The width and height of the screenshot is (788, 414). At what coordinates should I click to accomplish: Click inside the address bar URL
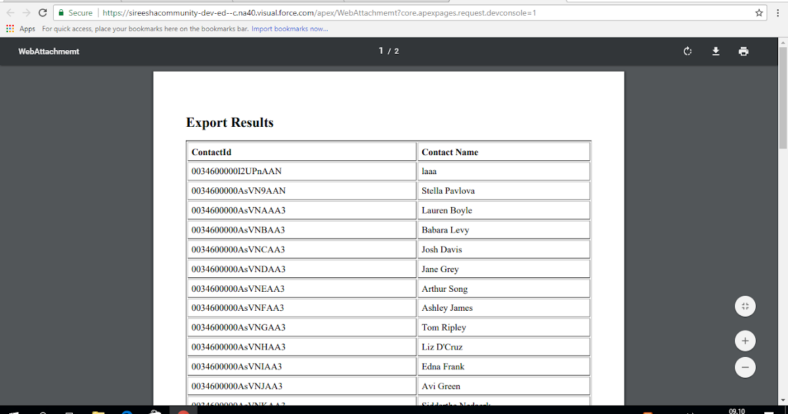263,12
